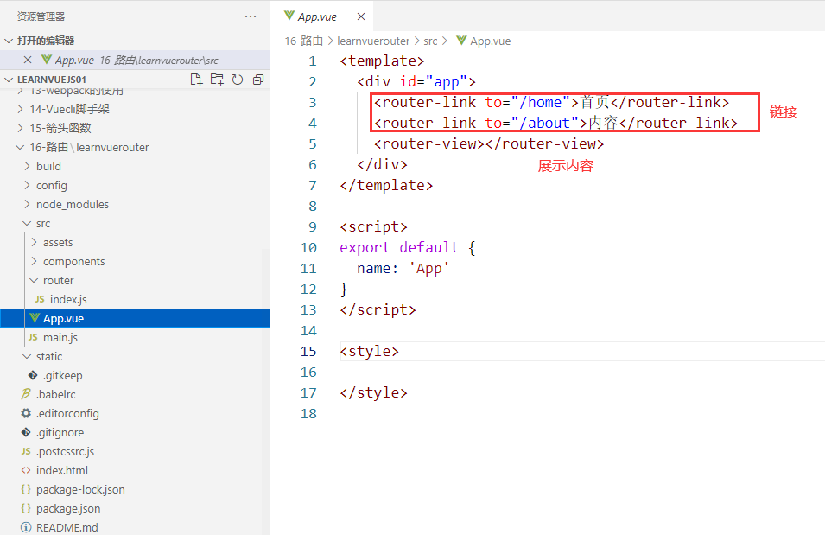Open index.html file
Image resolution: width=825 pixels, height=535 pixels.
(x=136, y=470)
